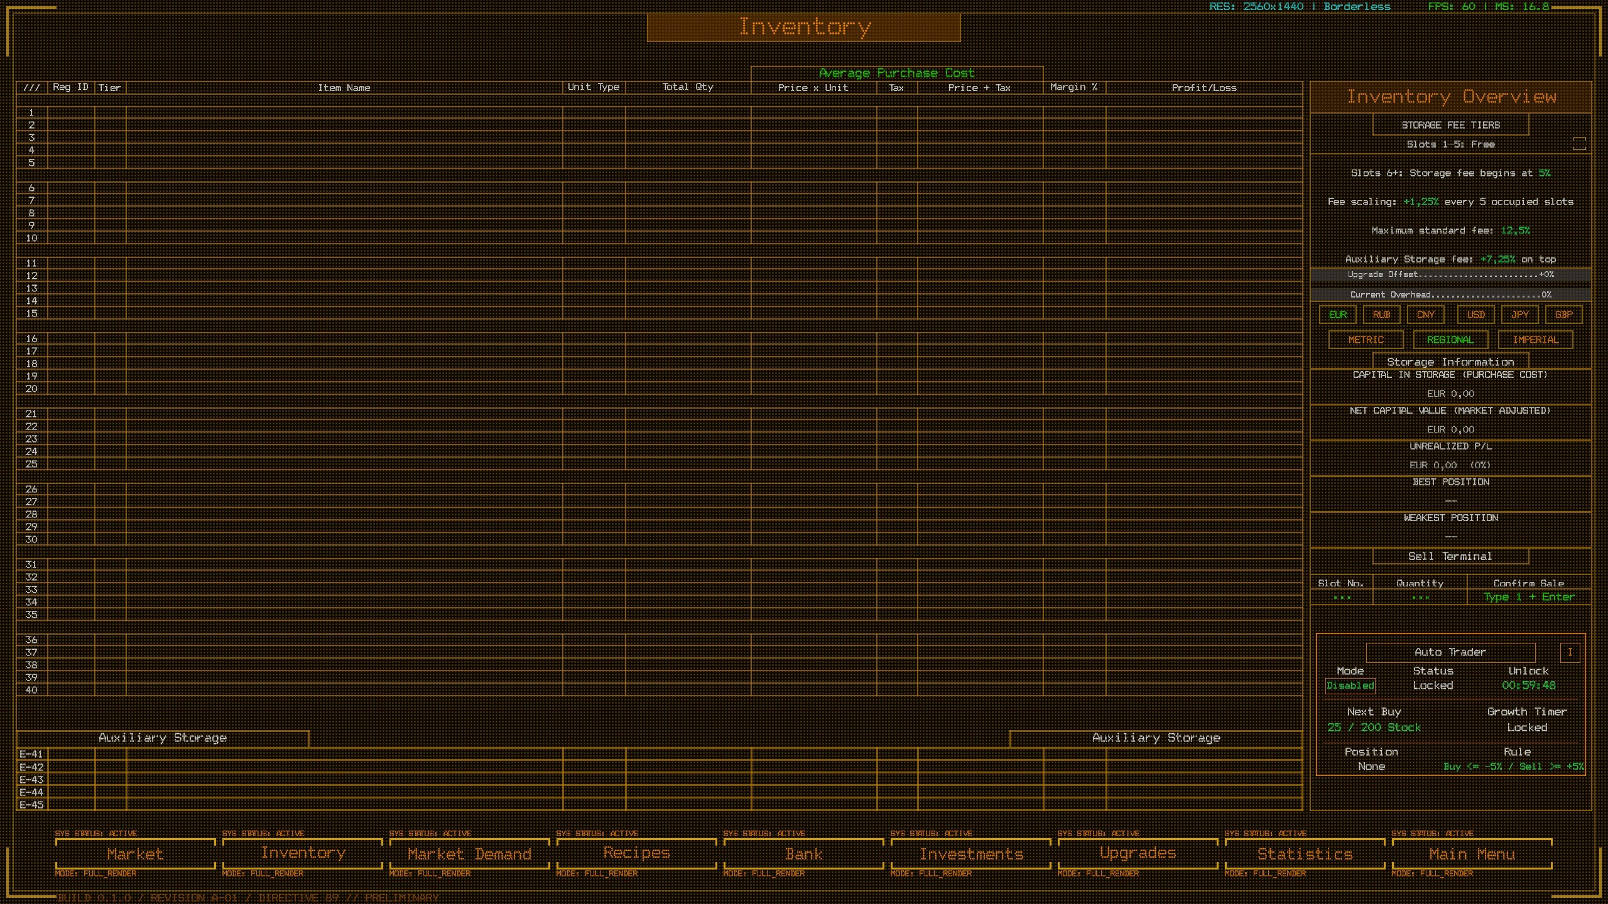Click the Slot No. input field
Image resolution: width=1608 pixels, height=904 pixels.
click(x=1341, y=597)
